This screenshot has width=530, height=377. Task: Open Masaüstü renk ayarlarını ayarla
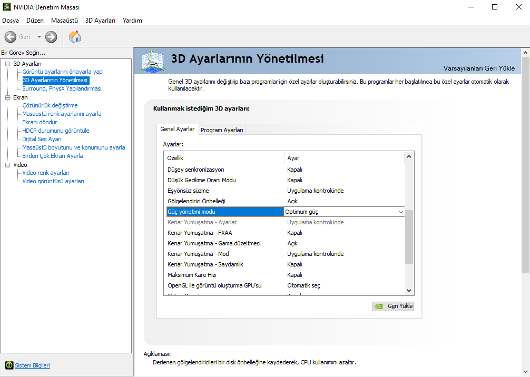click(x=62, y=114)
